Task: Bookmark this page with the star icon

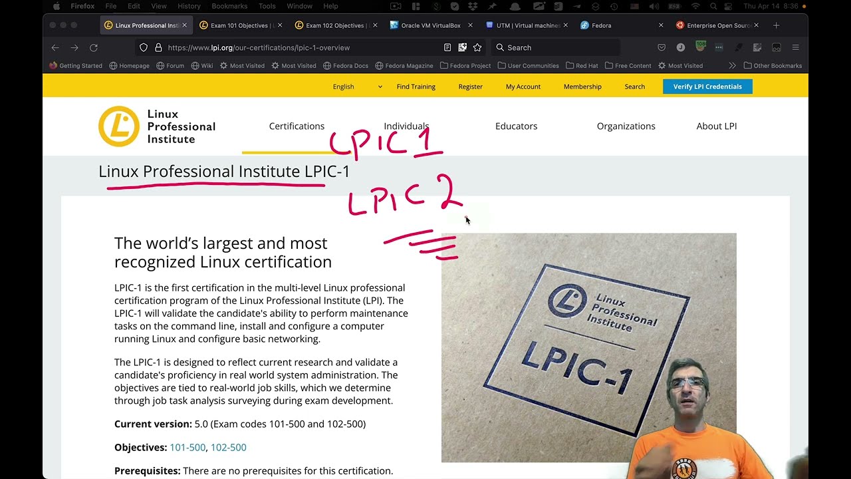Action: 477,48
